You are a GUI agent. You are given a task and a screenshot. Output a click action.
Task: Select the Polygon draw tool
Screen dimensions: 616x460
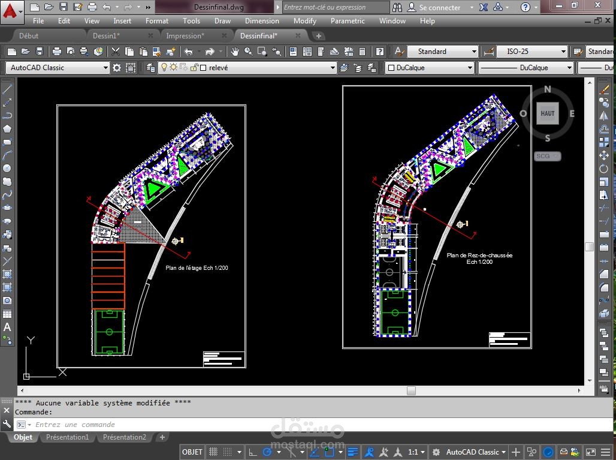[x=7, y=128]
